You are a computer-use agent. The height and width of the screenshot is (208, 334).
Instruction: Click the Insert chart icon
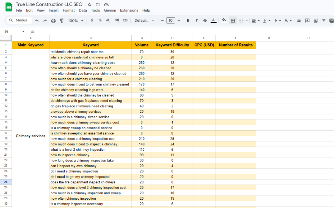316,21
